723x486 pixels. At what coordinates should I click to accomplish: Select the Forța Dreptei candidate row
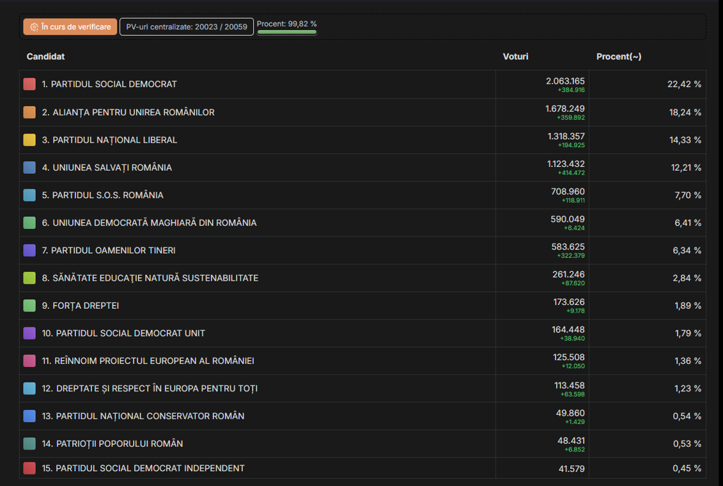point(362,306)
